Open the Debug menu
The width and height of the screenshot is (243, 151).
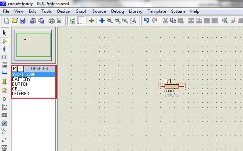pos(117,11)
